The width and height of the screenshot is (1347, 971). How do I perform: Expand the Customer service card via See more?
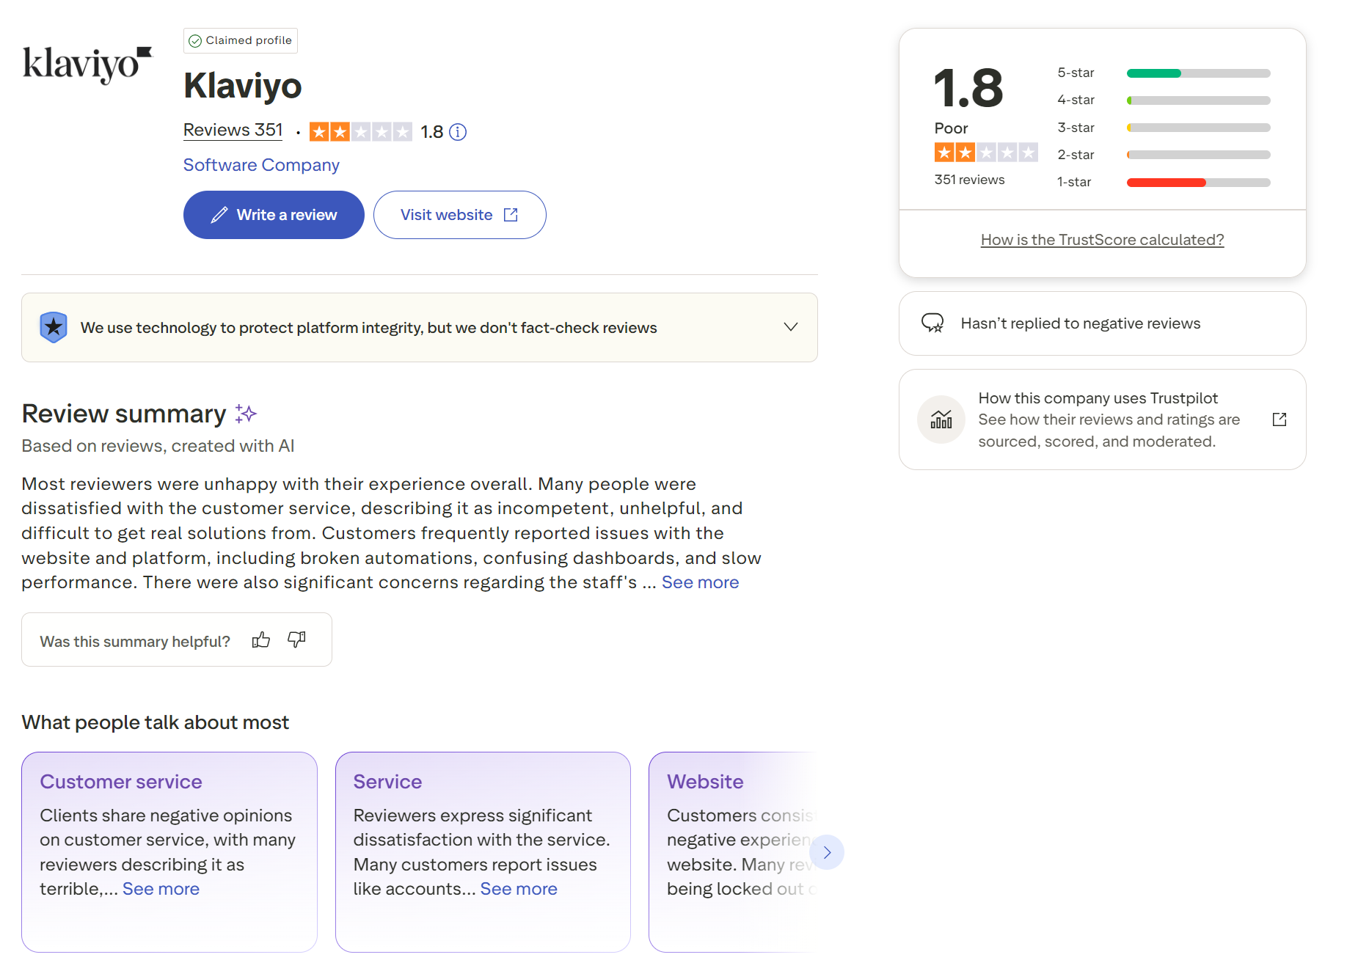point(160,888)
